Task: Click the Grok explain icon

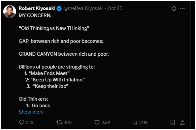Action: (174, 8)
